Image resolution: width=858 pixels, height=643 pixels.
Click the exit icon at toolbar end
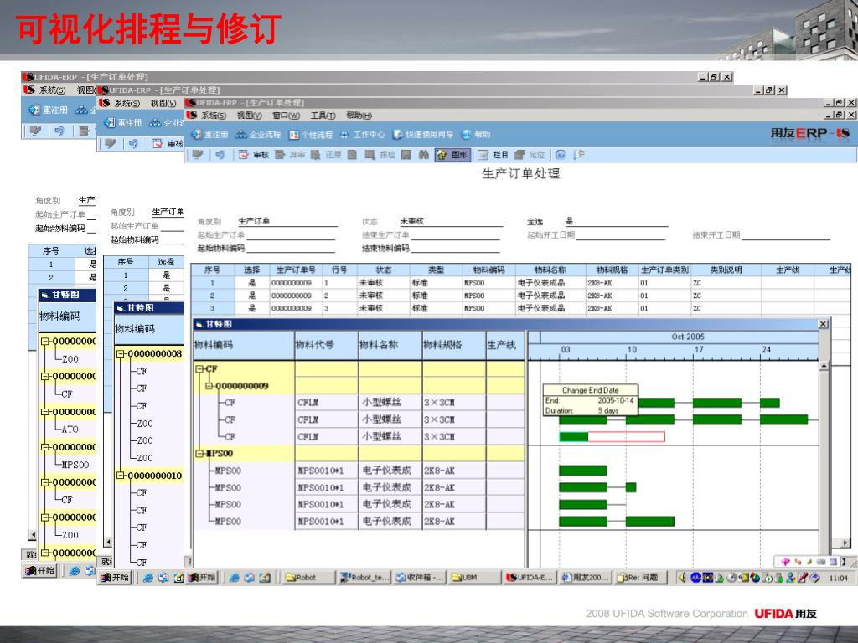[x=579, y=155]
